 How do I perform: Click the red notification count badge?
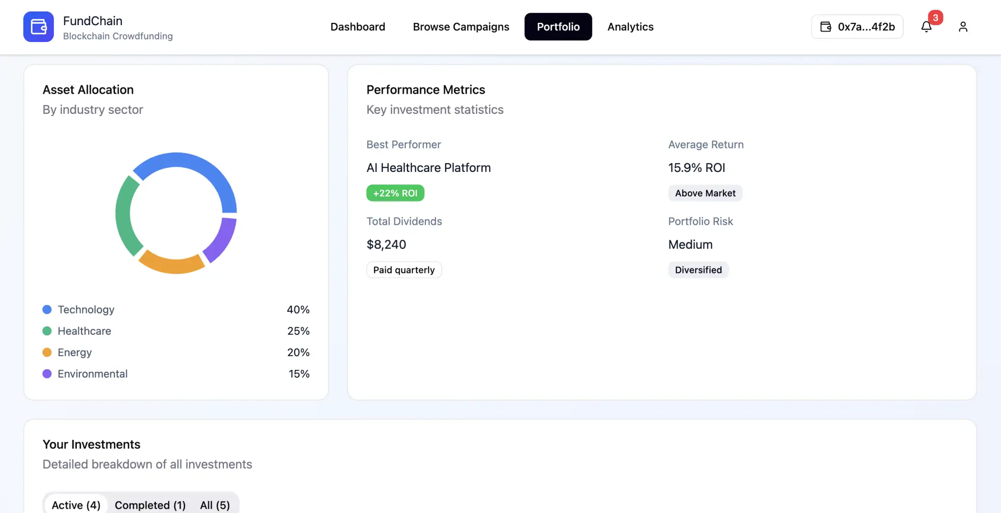click(935, 18)
